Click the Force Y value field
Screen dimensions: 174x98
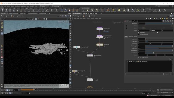pyautogui.click(x=155, y=30)
